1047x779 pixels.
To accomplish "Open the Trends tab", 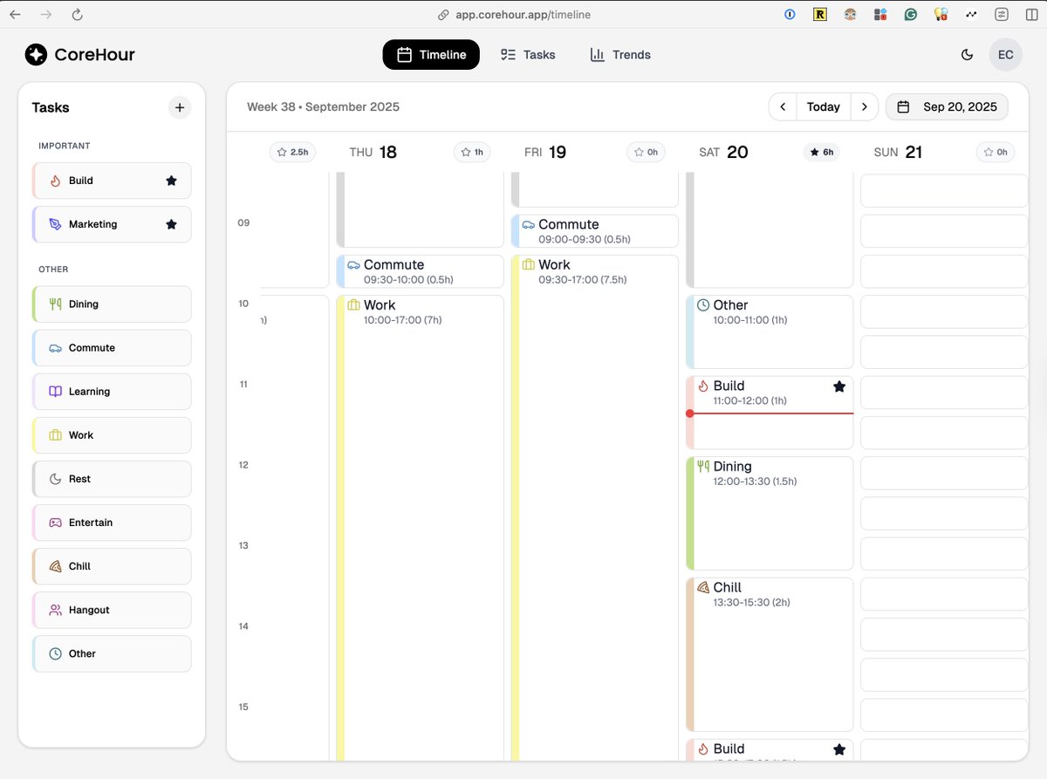I will pyautogui.click(x=620, y=54).
